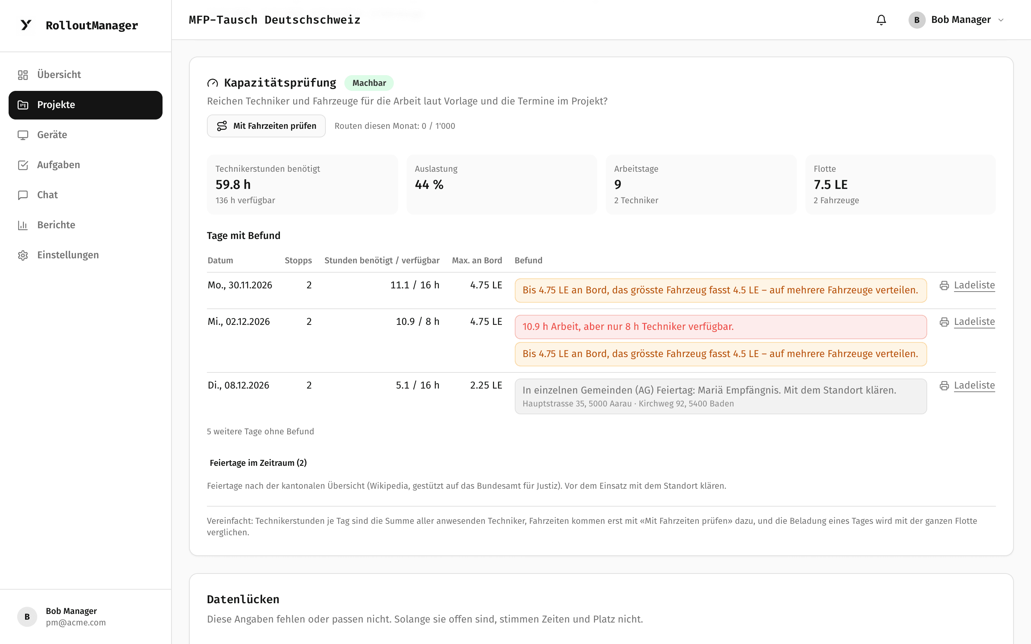Click the 'Max. an Bord' column header
The image size is (1031, 644).
[477, 261]
